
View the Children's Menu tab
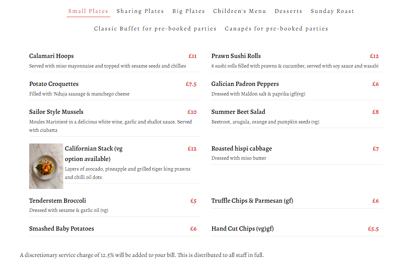coord(240,11)
